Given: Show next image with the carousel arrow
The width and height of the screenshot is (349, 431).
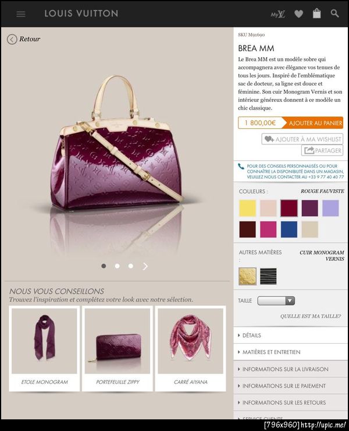Looking at the screenshot, I should point(145,266).
